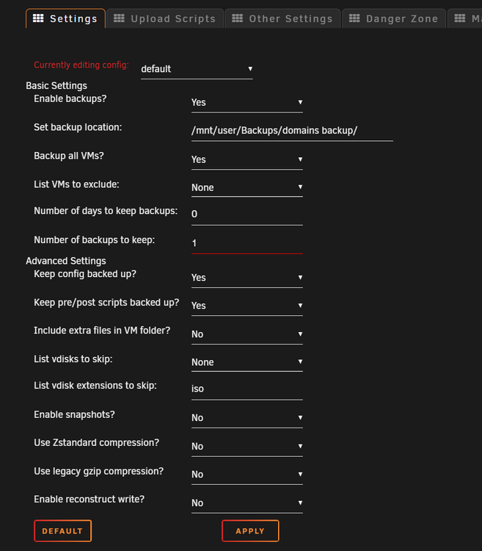Open the Enable snapshots dropdown
Screen dimensions: 482x551
click(x=247, y=418)
